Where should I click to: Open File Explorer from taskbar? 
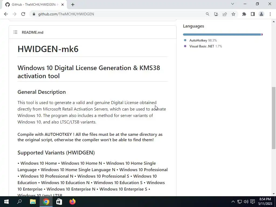(33, 202)
